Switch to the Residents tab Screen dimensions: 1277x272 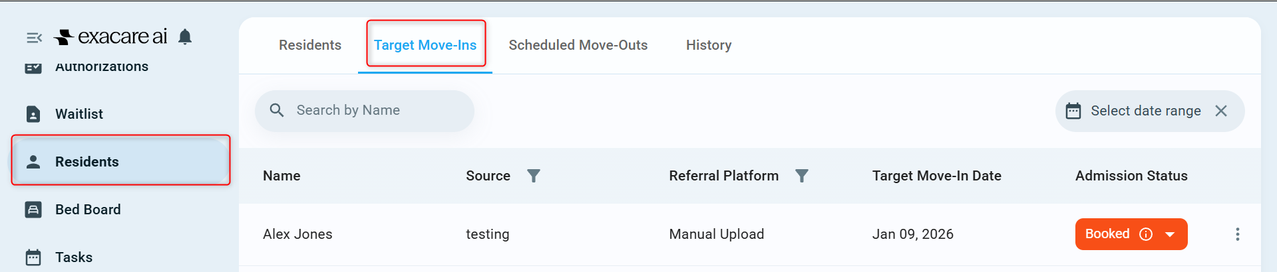pyautogui.click(x=310, y=45)
